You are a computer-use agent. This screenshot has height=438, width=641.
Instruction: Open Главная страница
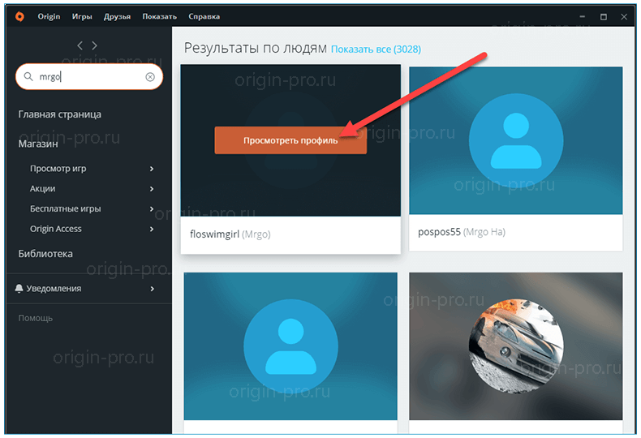(x=60, y=114)
